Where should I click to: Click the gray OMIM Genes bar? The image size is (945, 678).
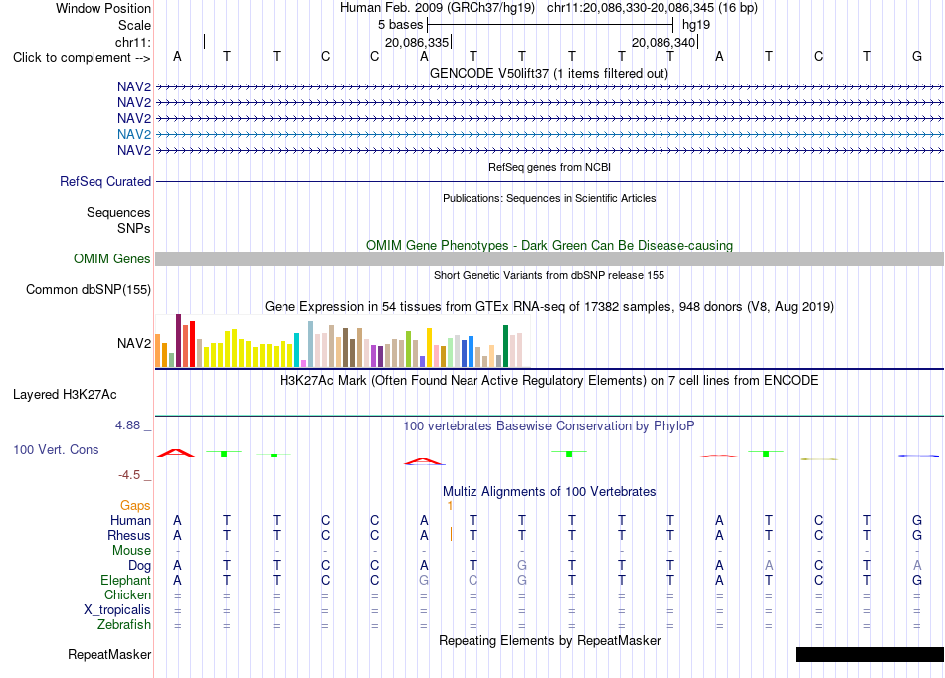pos(549,258)
